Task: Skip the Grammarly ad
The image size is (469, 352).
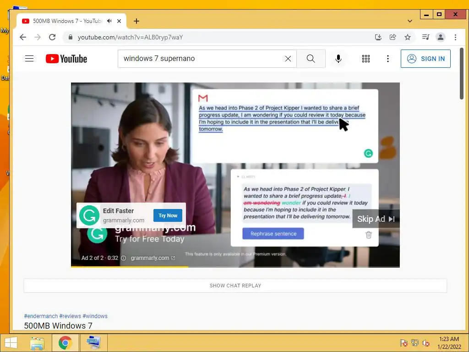Action: tap(376, 219)
